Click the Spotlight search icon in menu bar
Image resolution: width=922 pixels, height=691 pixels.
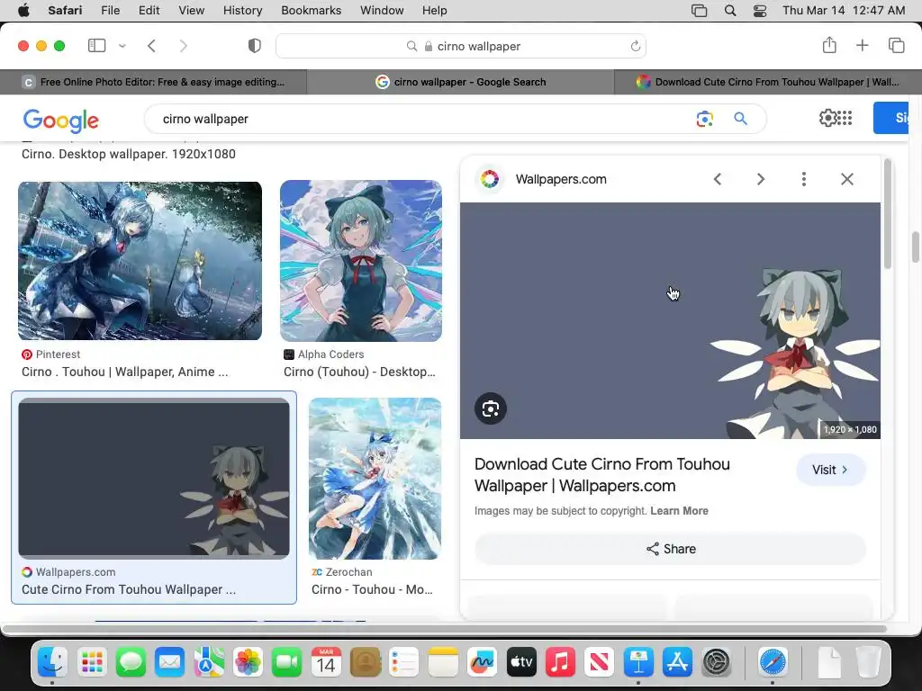(x=730, y=10)
